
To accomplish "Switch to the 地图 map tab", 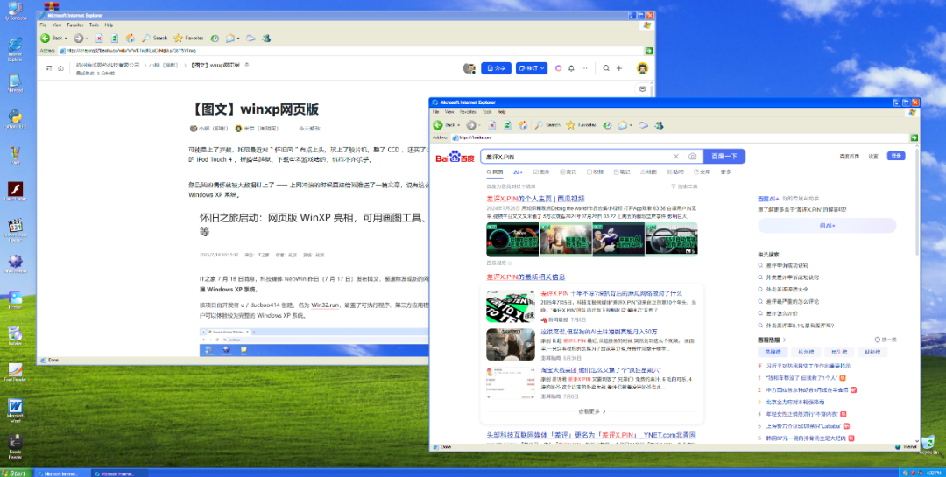I will pos(648,172).
